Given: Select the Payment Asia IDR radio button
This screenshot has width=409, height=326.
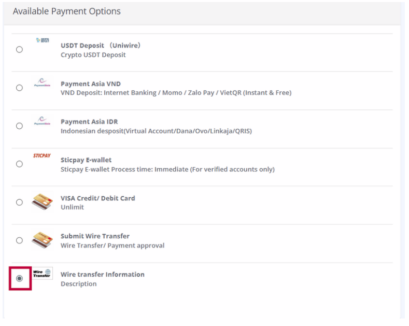Looking at the screenshot, I should tap(19, 126).
